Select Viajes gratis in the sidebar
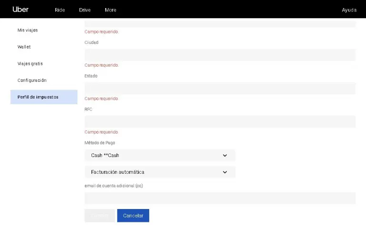This screenshot has width=366, height=229. tap(30, 64)
